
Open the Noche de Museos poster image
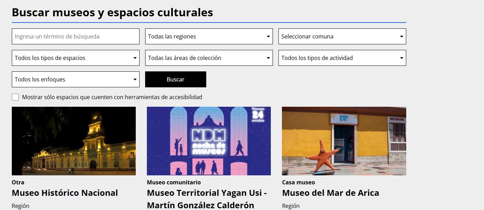(x=209, y=141)
